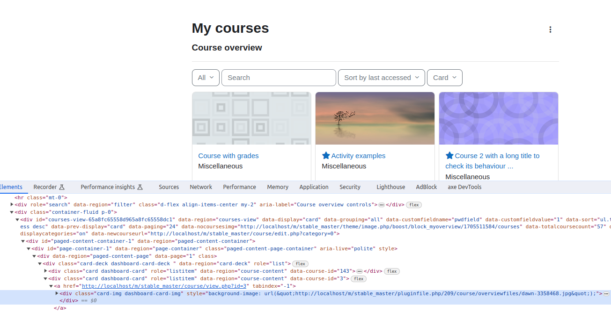
Task: Open the Card display mode dropdown
Action: click(x=445, y=78)
